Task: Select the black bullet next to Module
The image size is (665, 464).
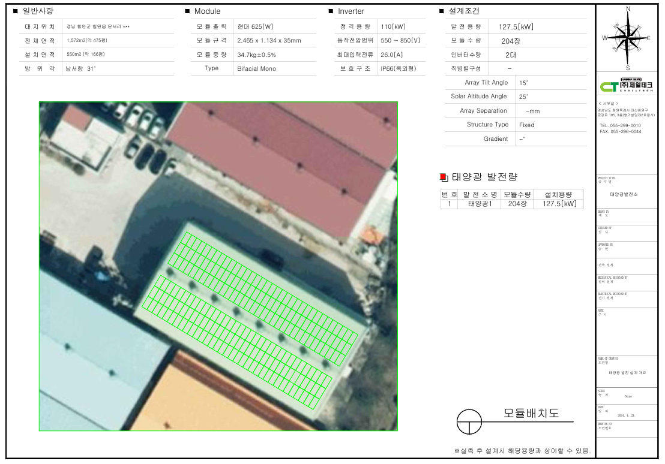Action: coord(188,11)
